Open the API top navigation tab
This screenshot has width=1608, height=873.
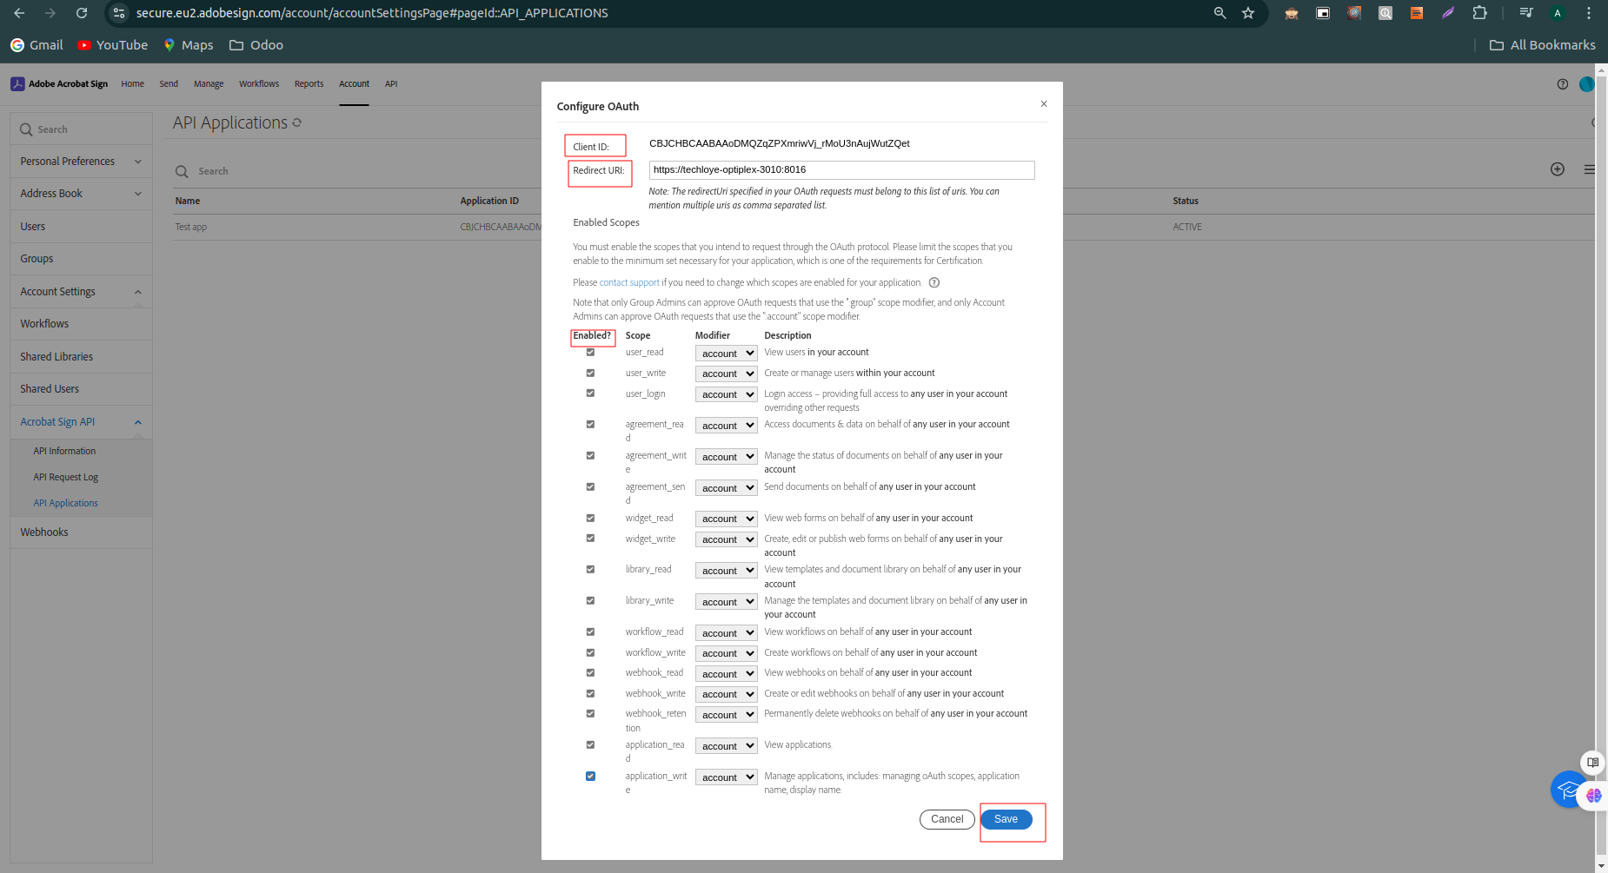[391, 84]
